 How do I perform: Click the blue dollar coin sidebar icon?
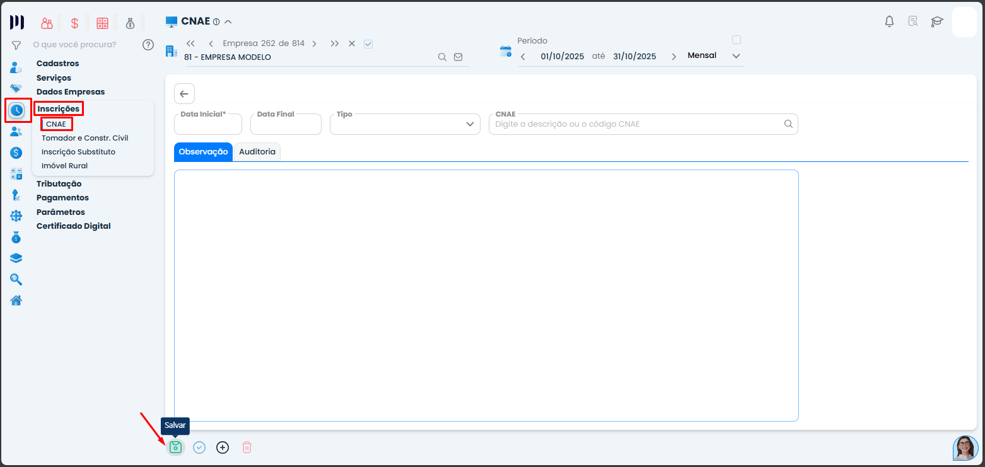click(x=16, y=153)
